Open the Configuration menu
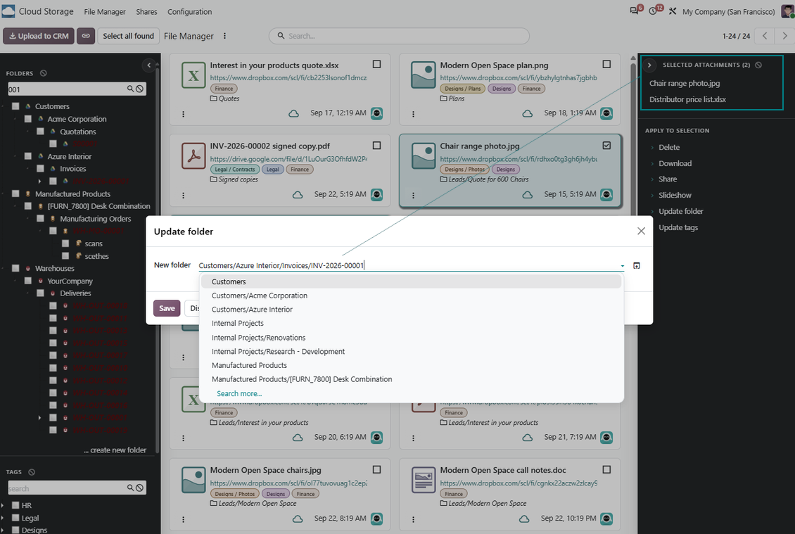 point(190,12)
